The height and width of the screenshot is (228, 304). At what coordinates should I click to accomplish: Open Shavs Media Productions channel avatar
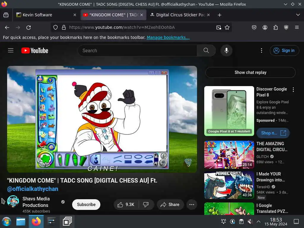pyautogui.click(x=13, y=201)
